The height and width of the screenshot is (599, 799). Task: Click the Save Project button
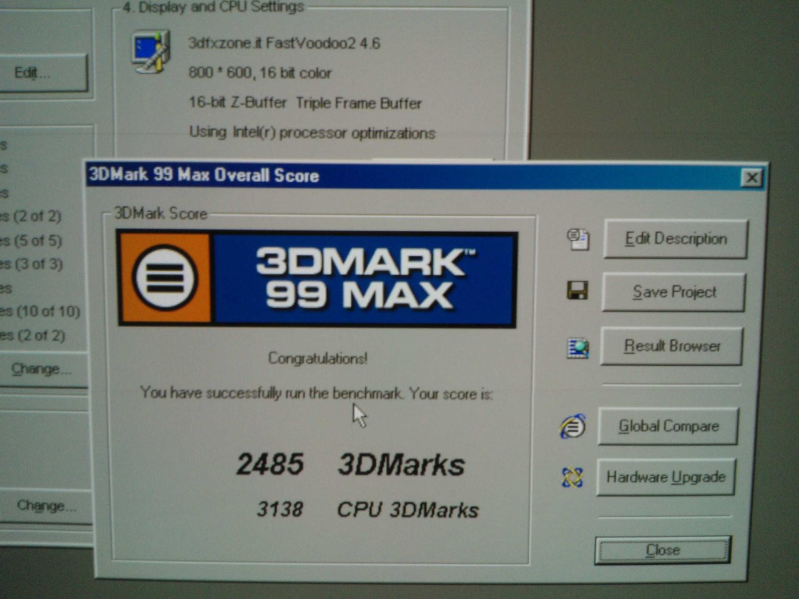coord(674,292)
